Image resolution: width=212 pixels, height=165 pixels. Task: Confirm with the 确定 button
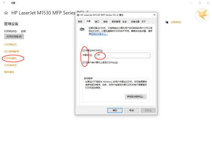coord(115,110)
